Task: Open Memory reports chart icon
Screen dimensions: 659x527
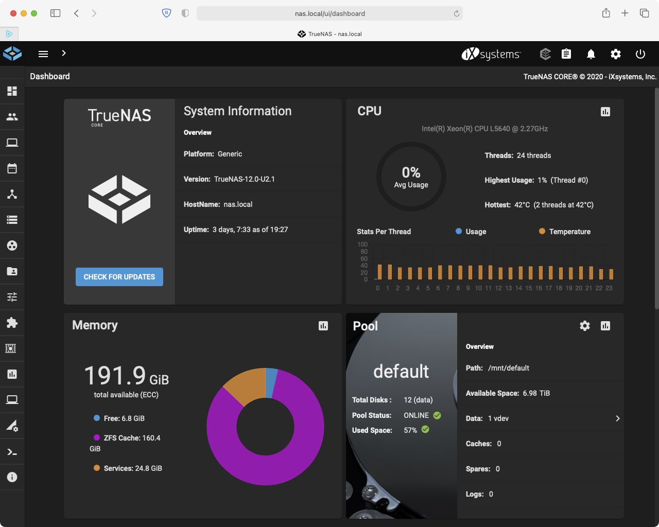Action: pos(323,326)
